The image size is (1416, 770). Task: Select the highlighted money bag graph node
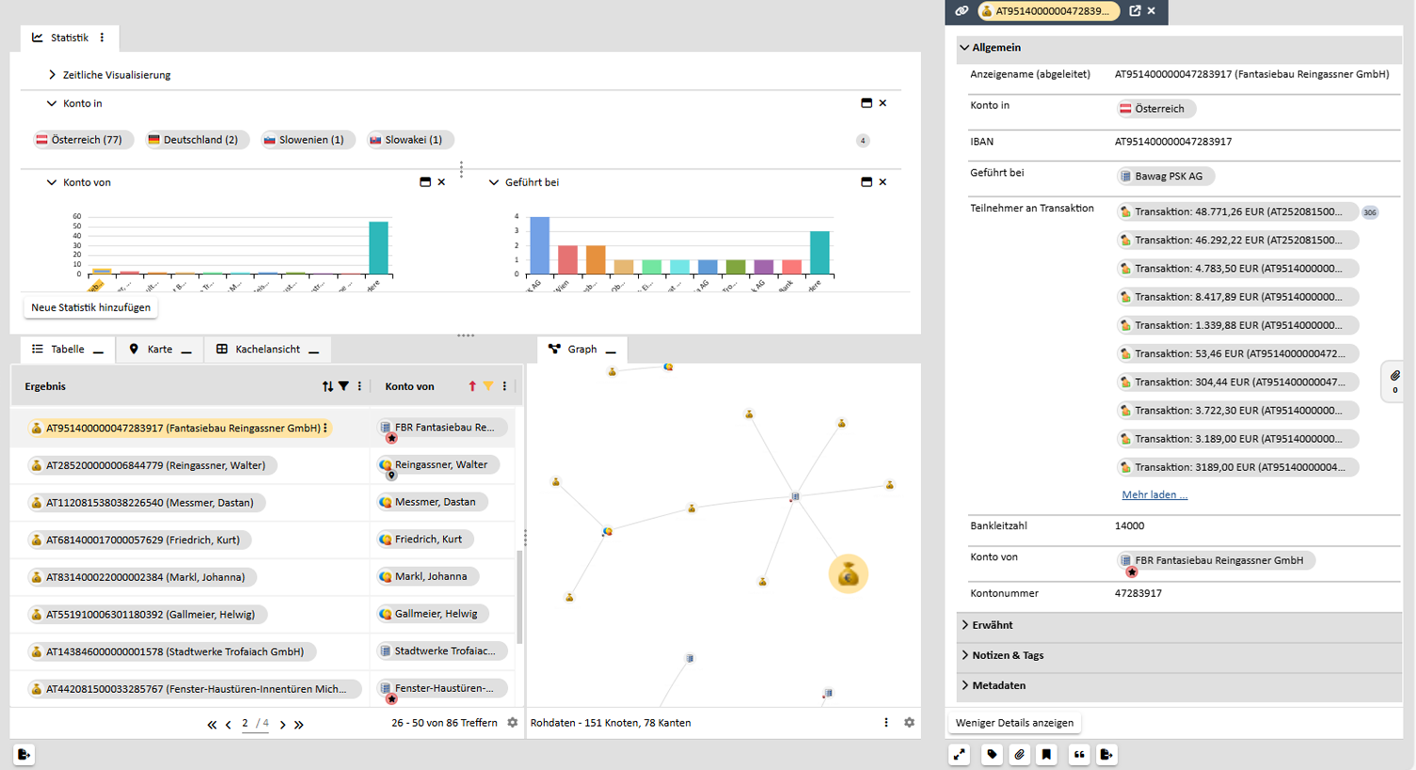tap(849, 574)
